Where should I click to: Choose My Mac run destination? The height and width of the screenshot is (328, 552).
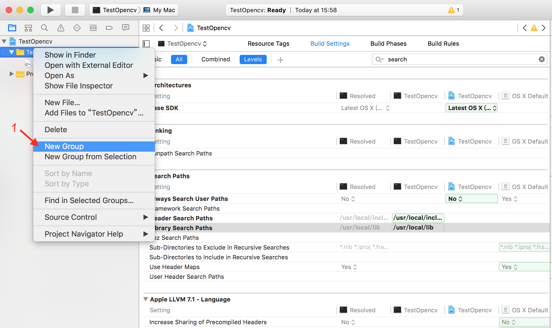(159, 10)
